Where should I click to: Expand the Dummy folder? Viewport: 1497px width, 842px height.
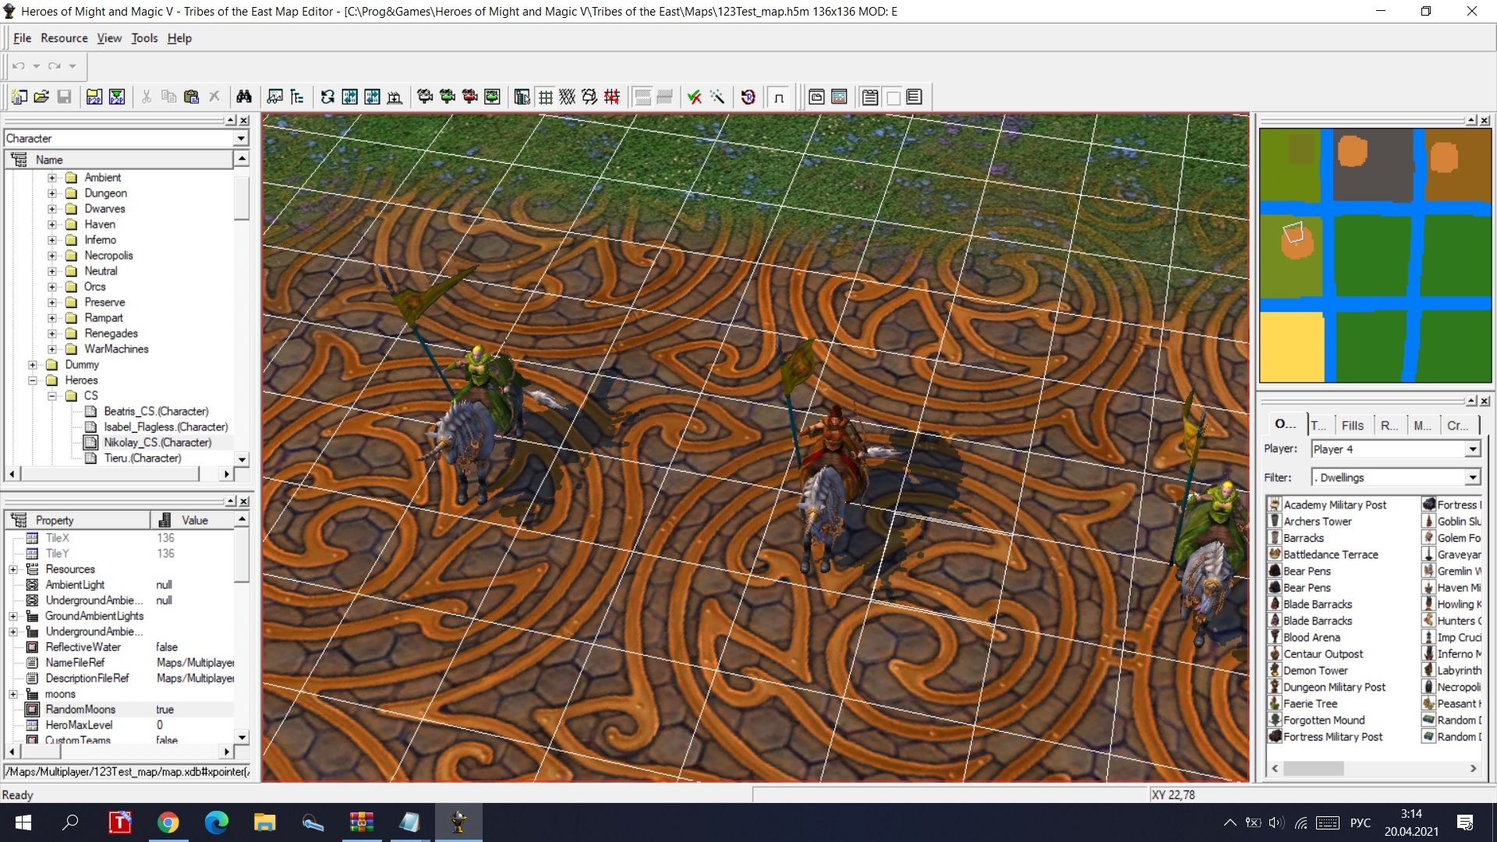(x=33, y=365)
